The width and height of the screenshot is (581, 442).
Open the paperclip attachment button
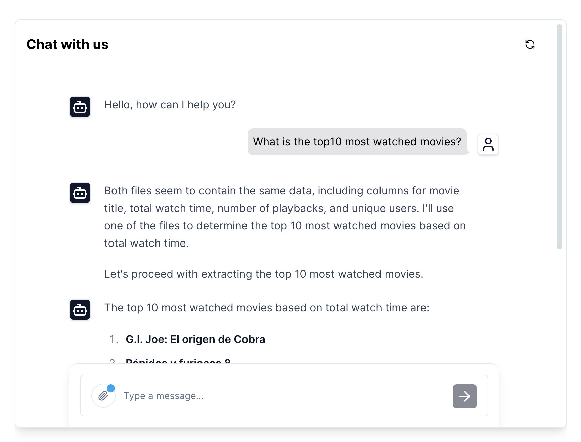click(x=103, y=396)
